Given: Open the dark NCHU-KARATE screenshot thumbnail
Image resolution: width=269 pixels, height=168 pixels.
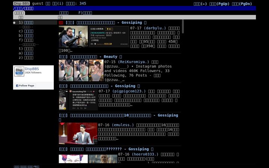Looking at the screenshot, I should 109,36.
